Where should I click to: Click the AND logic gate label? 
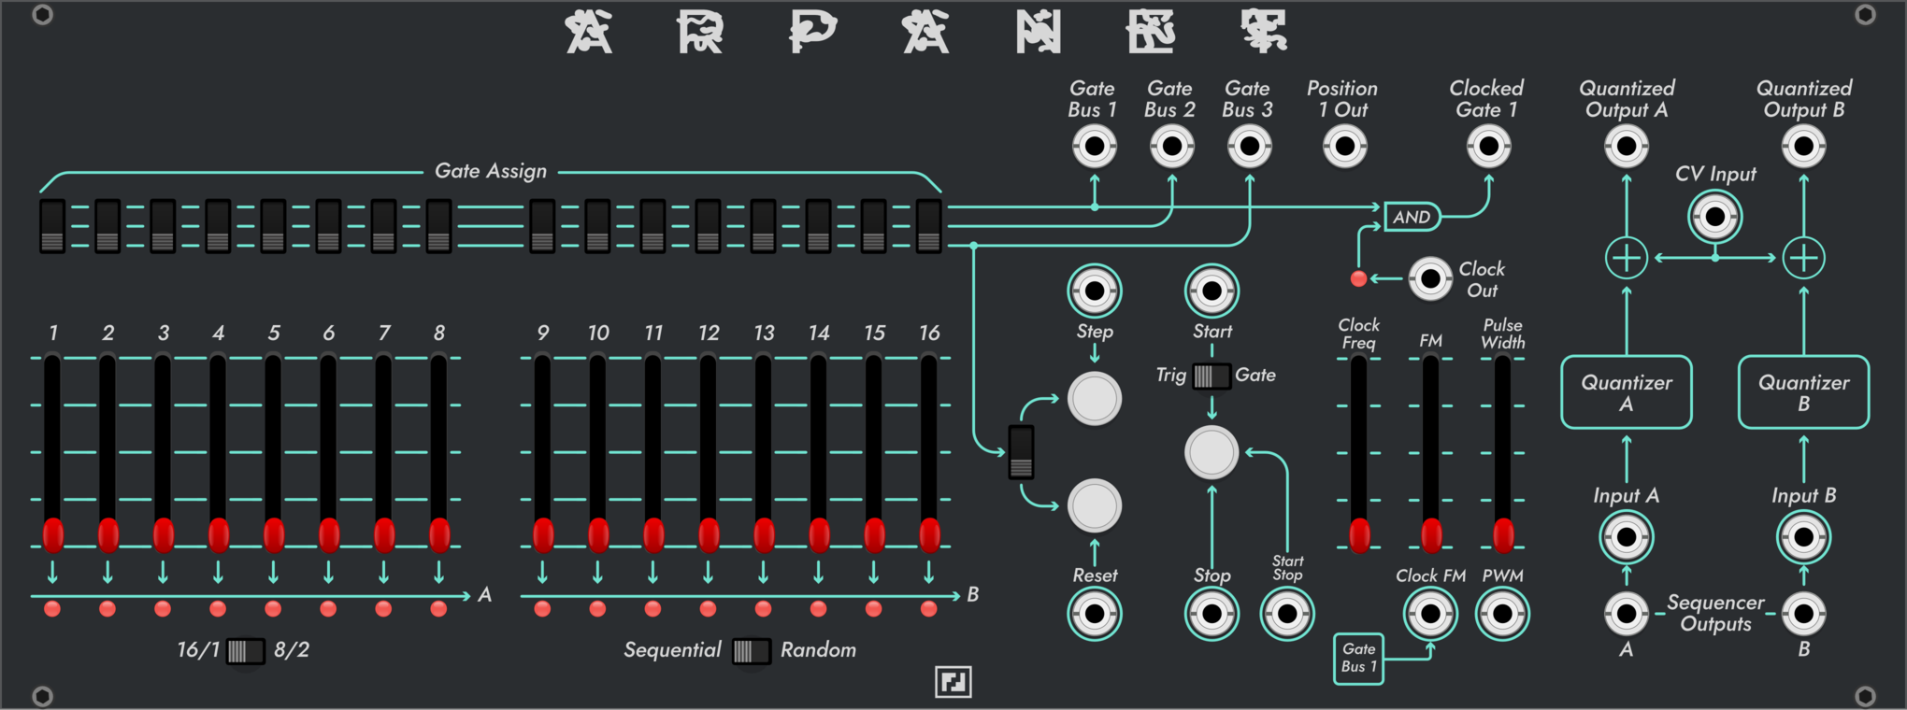coord(1412,217)
